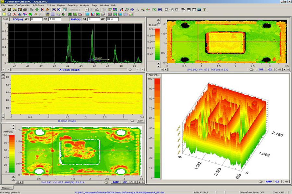Screen dimensions: 292x194
Task: Click the tile windows horizontally icon
Action: pyautogui.click(x=189, y=10)
